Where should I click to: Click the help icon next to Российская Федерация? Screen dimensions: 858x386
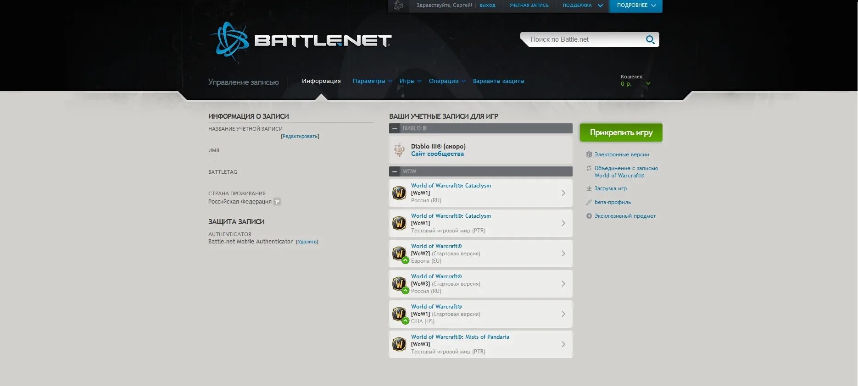tap(277, 202)
